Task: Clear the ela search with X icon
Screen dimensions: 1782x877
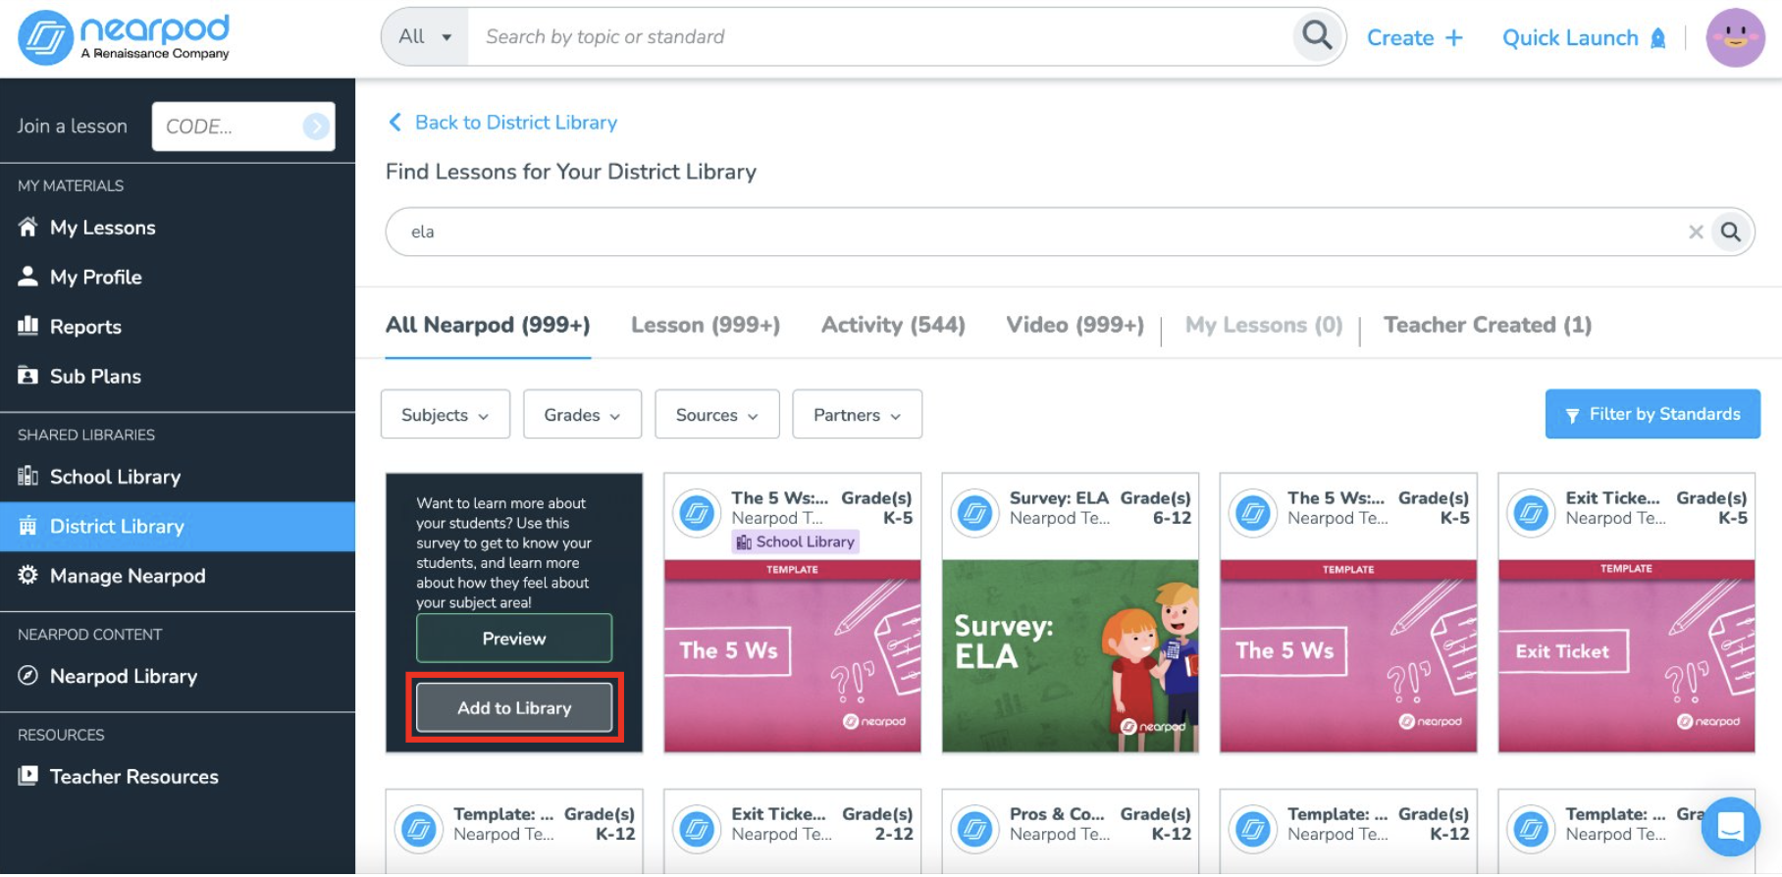Action: [1696, 232]
